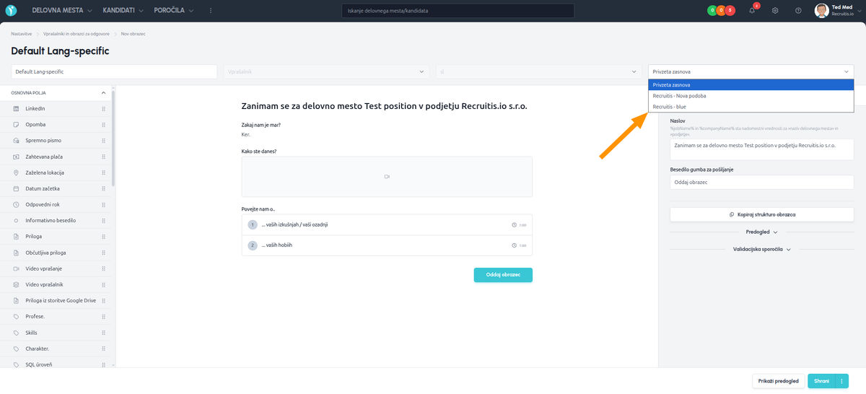Image resolution: width=866 pixels, height=394 pixels.
Task: Click the Oddaj obrazec submit button
Action: click(x=503, y=275)
